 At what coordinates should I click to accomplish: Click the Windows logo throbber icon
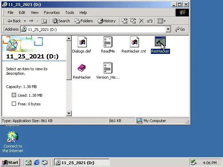tap(182, 13)
